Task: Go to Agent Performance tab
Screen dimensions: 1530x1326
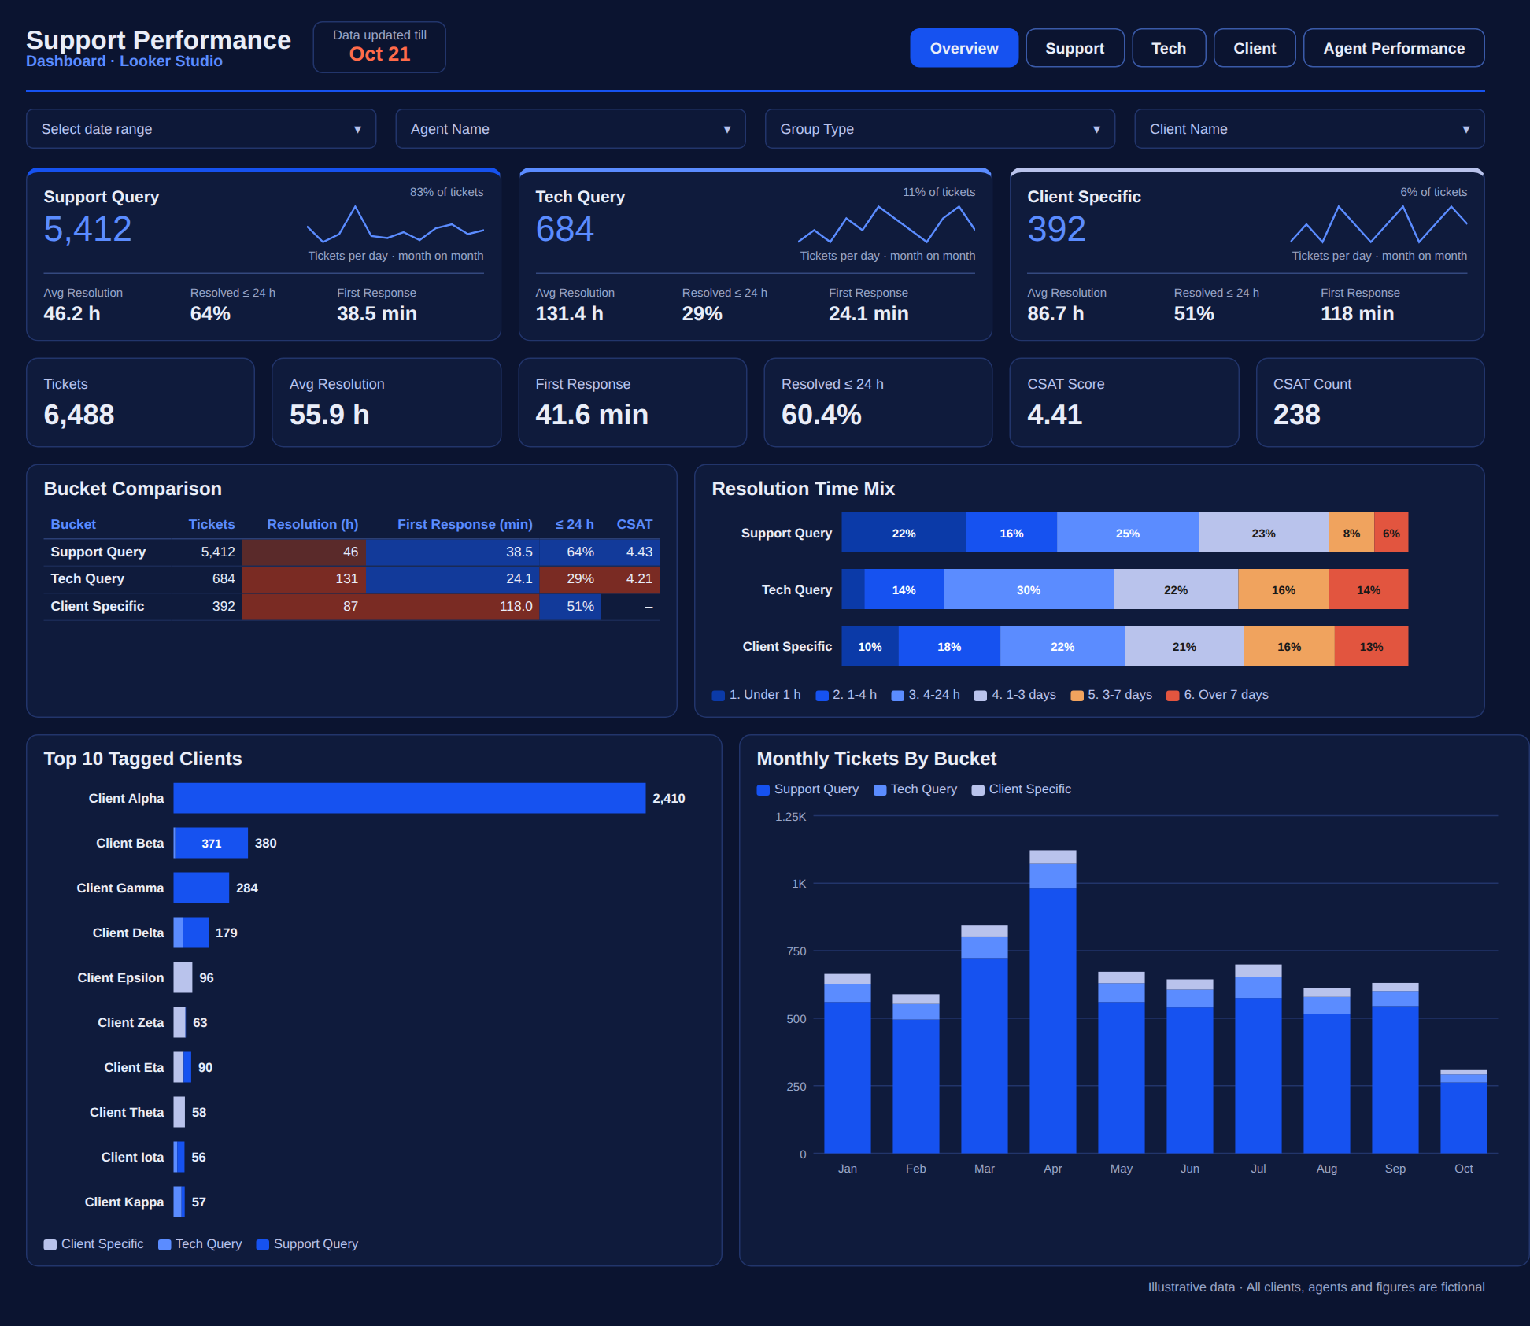Action: coord(1393,48)
